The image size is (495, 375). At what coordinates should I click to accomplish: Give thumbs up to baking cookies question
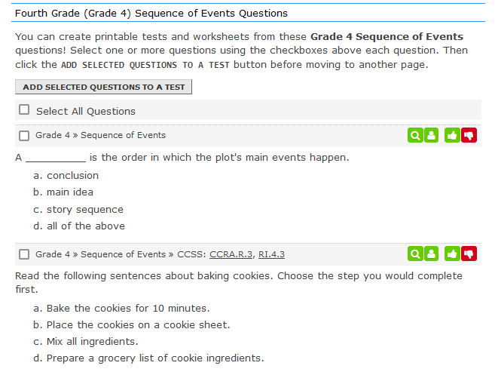point(452,254)
